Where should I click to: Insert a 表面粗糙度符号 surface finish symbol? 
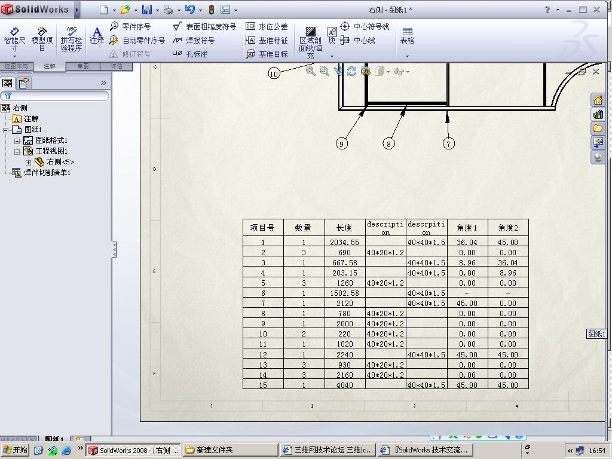coord(204,26)
